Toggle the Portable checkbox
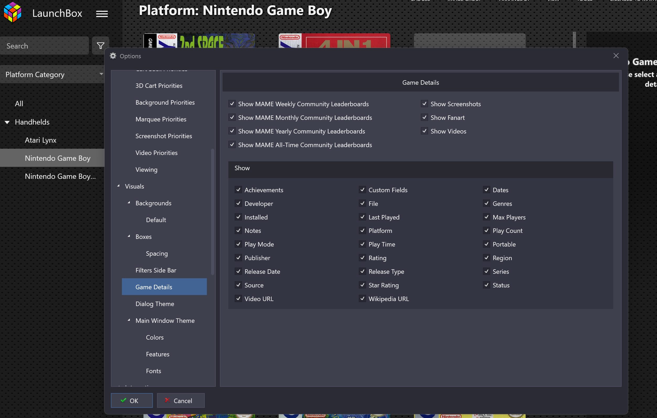 tap(487, 244)
